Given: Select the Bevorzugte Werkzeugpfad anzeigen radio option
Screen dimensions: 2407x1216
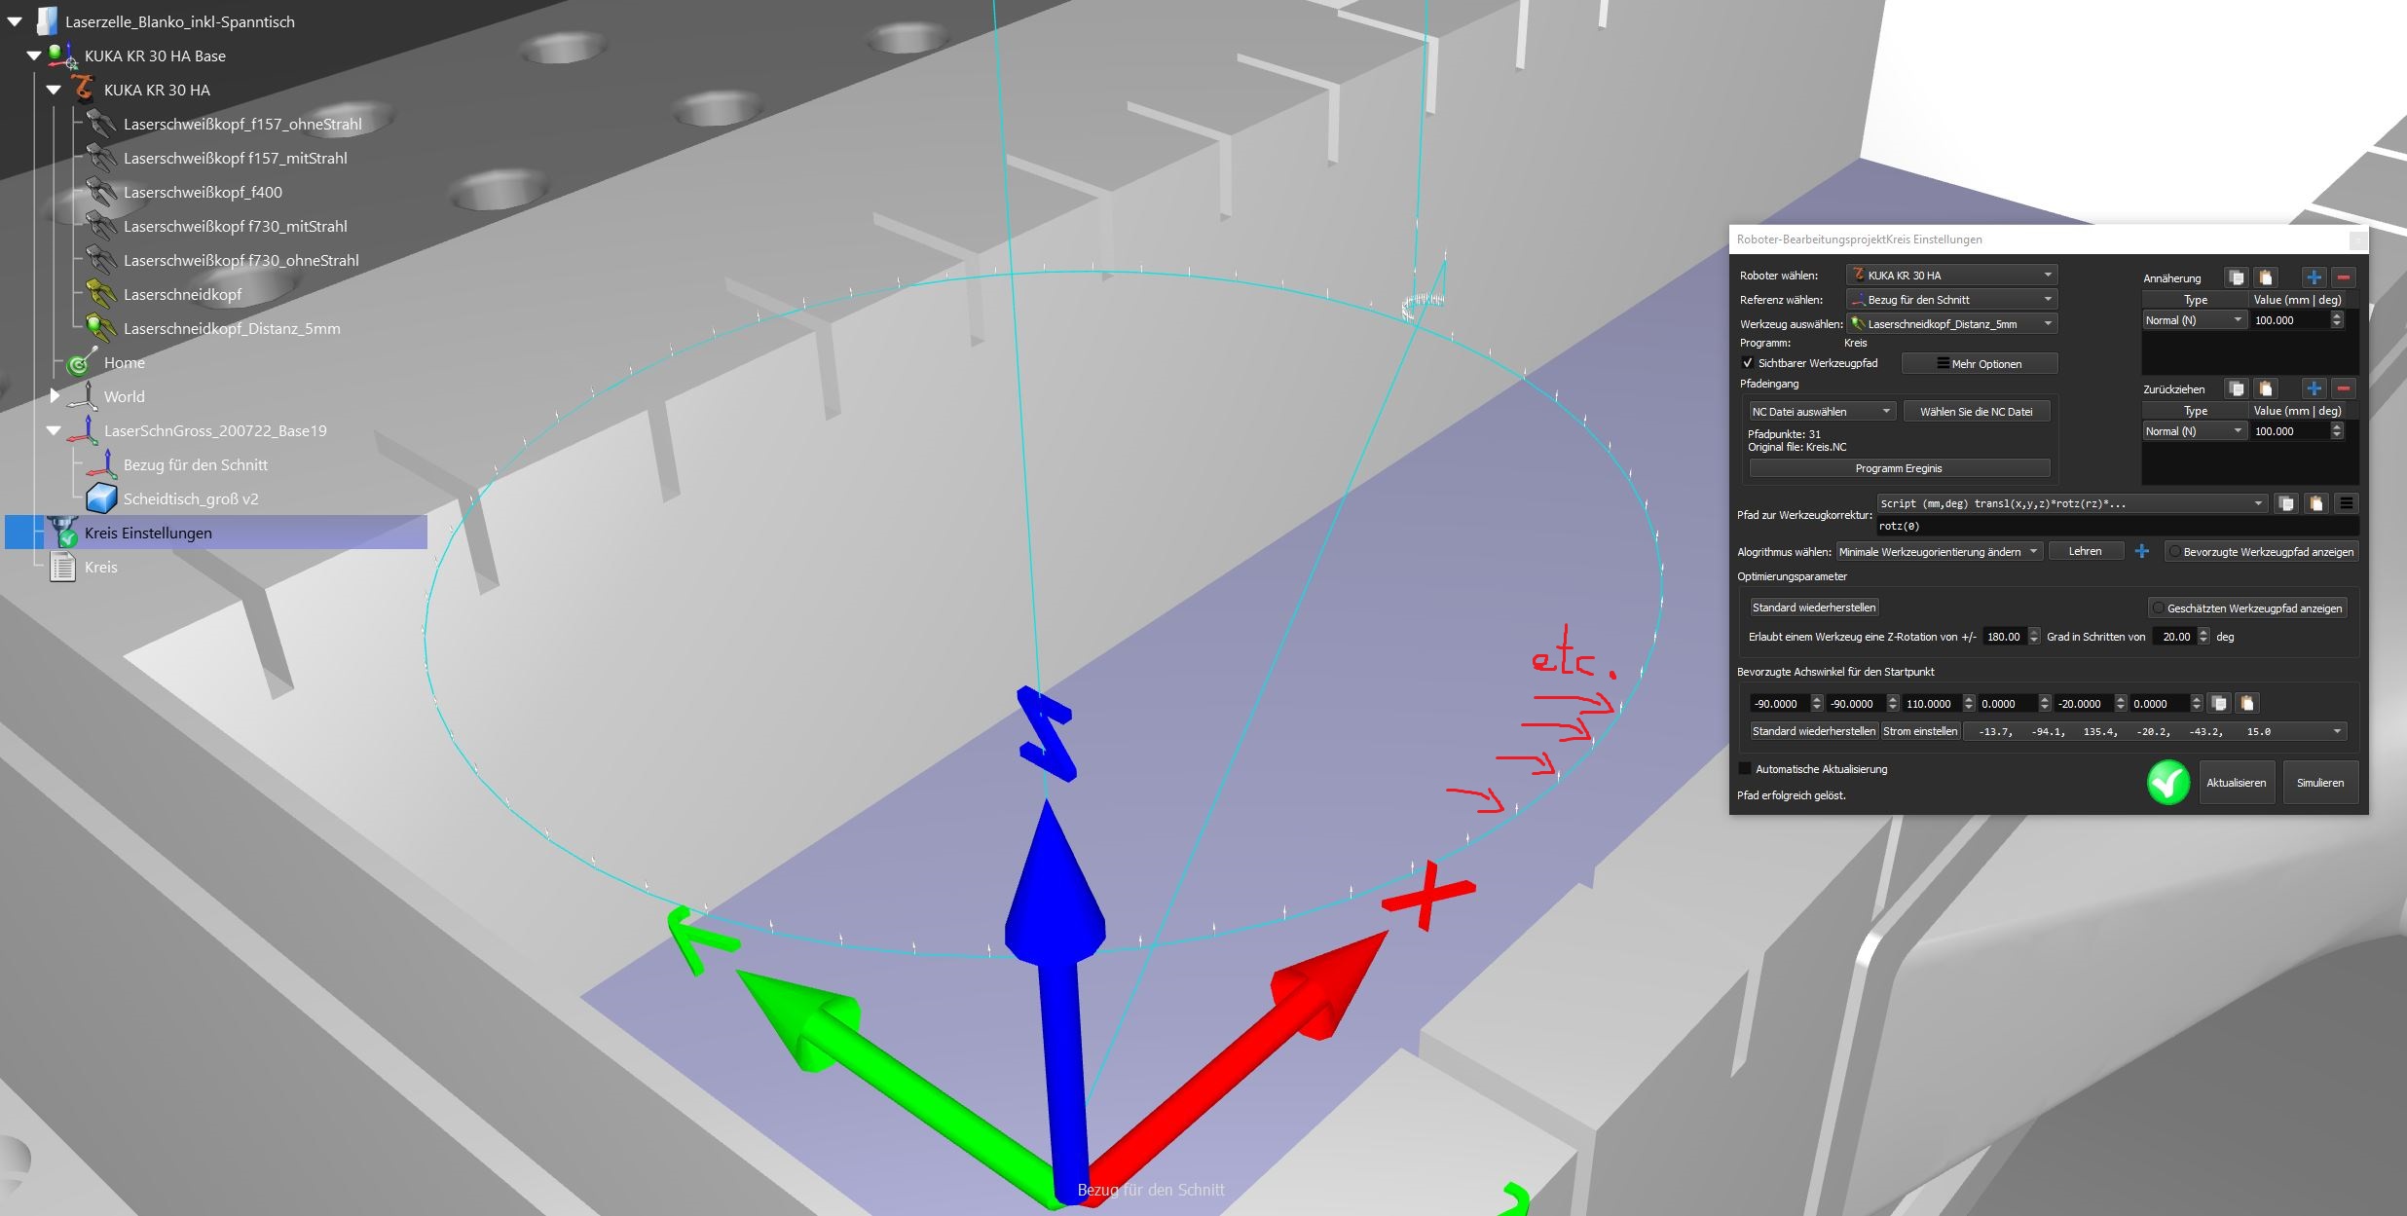Looking at the screenshot, I should click(2175, 552).
